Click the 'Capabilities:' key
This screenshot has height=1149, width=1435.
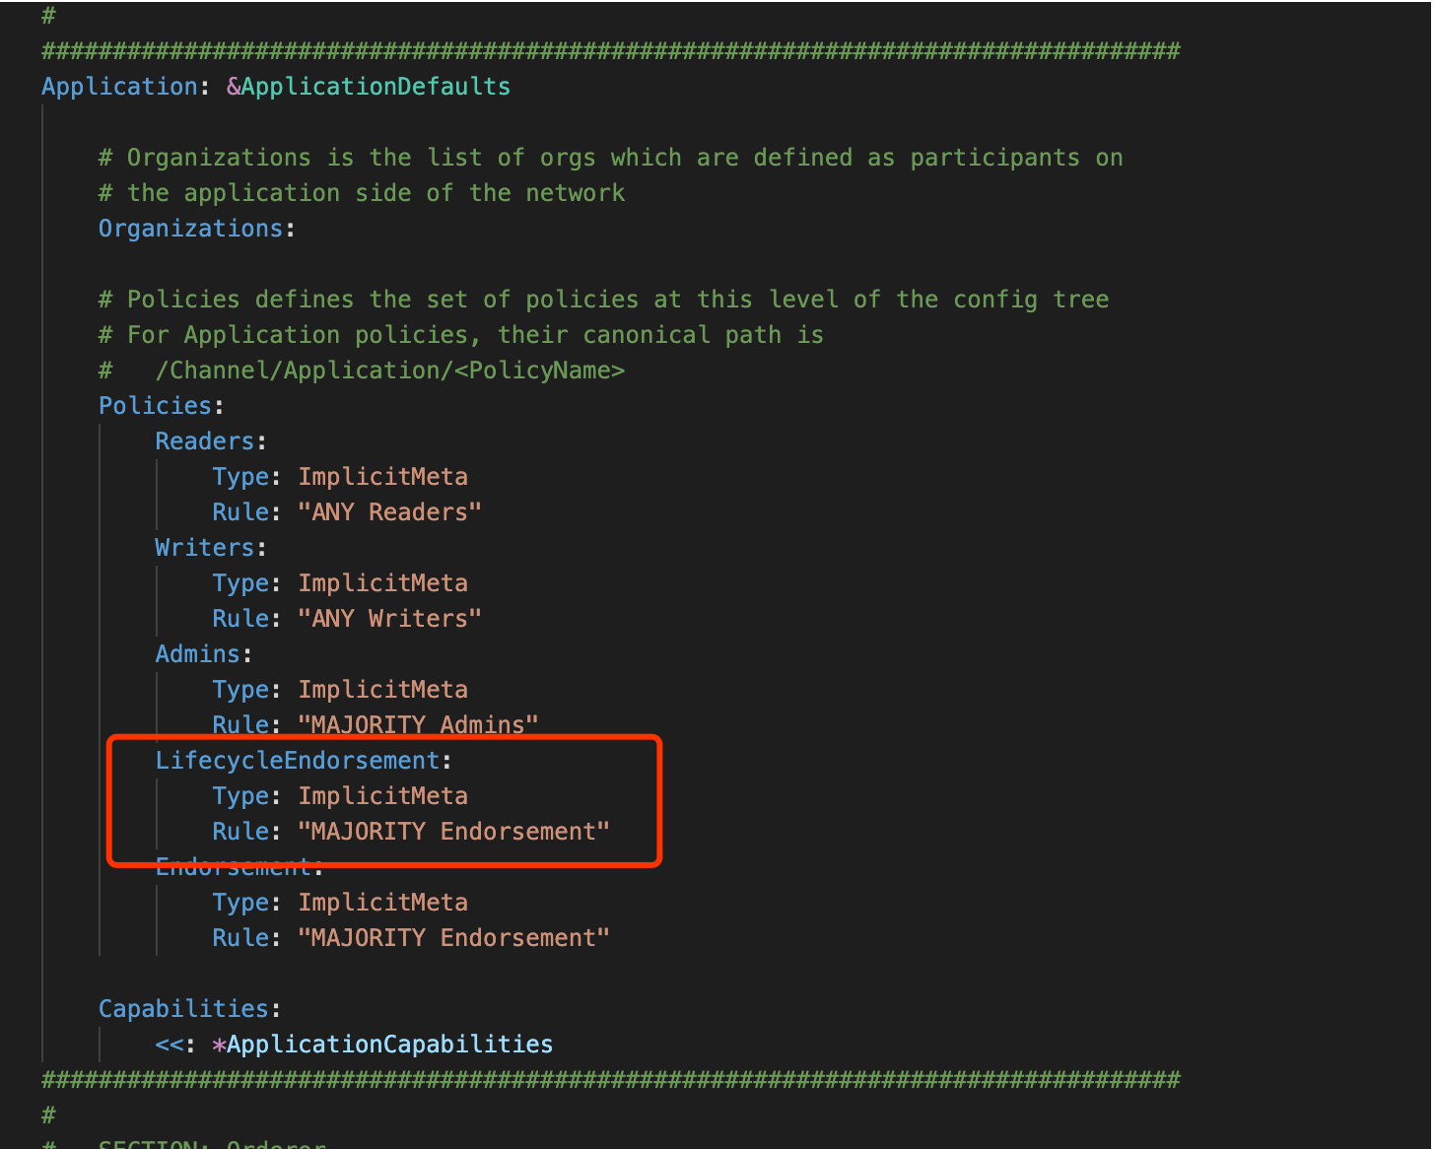tap(190, 1009)
